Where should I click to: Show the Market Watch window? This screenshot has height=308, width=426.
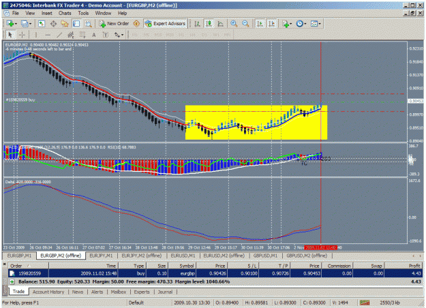pos(42,24)
